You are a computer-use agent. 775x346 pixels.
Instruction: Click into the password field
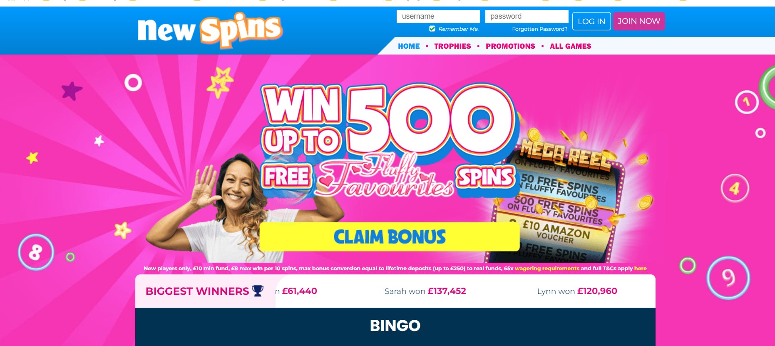tap(527, 16)
